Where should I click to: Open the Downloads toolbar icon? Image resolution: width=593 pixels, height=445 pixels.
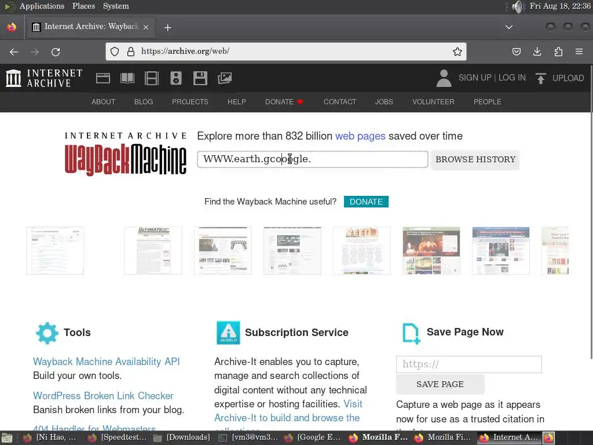tap(537, 52)
